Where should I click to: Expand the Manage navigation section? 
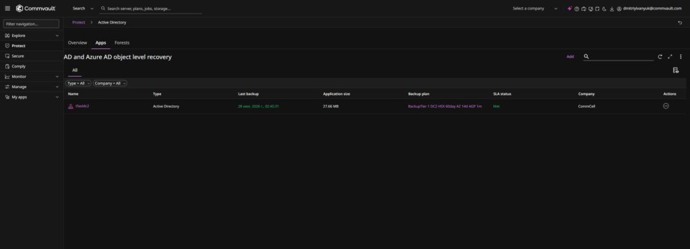[x=57, y=87]
